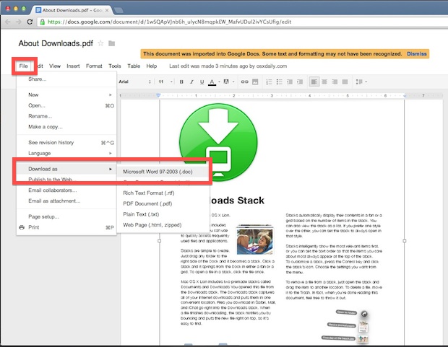This screenshot has height=347, width=448.
Task: Download as Rich Text Format (.rtf)
Action: pyautogui.click(x=163, y=193)
